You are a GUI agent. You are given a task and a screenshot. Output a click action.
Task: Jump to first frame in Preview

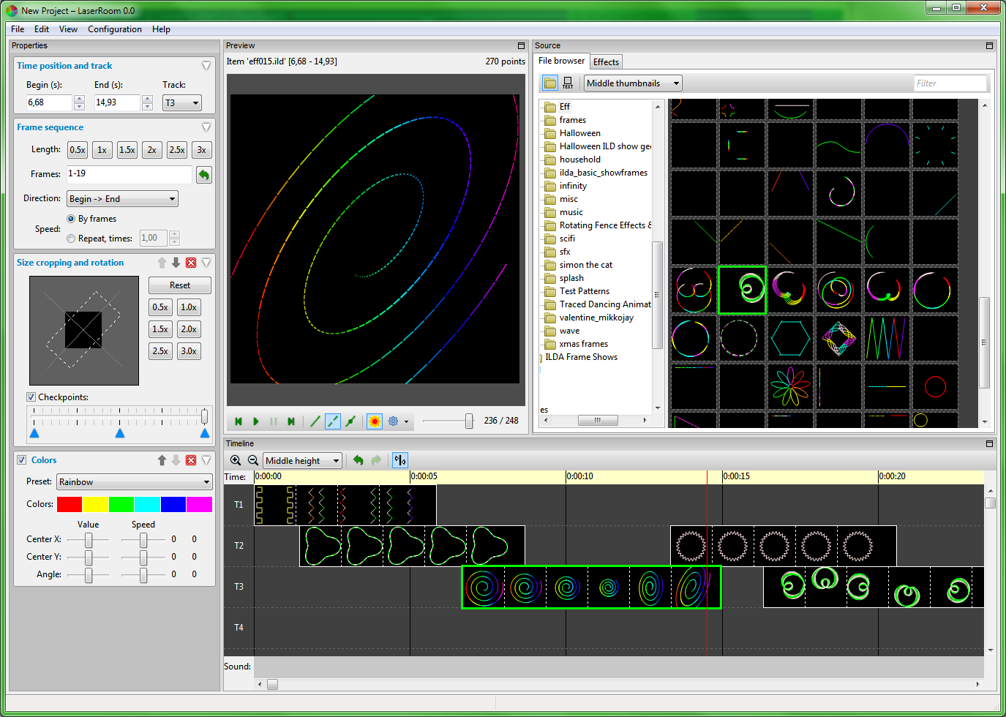tap(239, 421)
